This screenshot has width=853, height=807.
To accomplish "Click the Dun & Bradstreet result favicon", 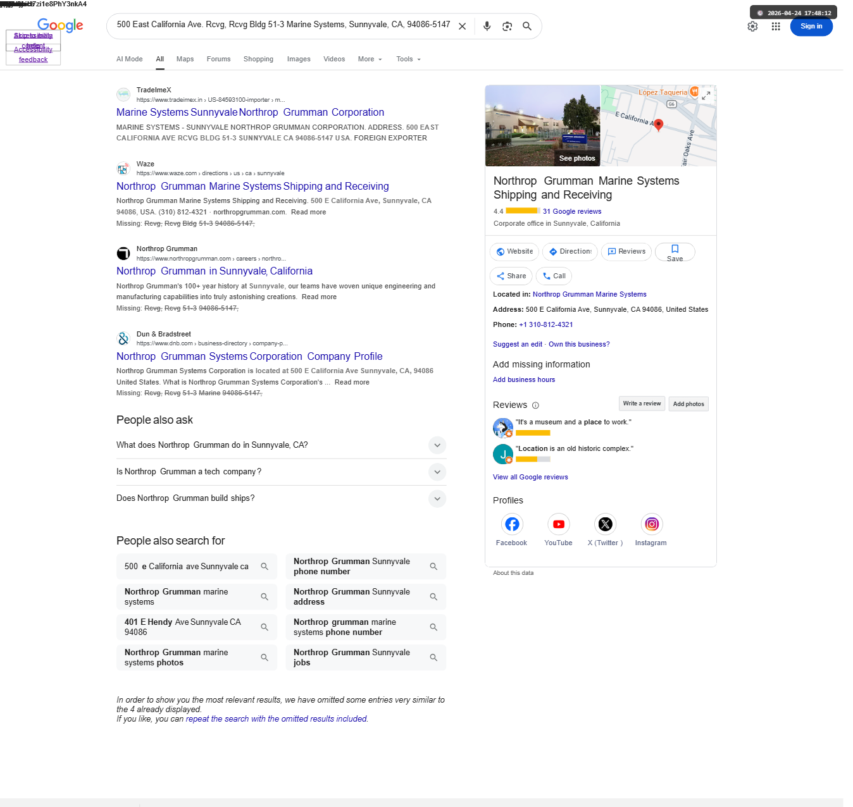I will (123, 339).
